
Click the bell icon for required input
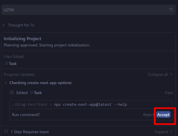coord(6,131)
